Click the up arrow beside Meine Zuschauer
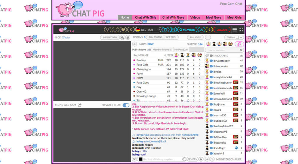The height and width of the screenshot is (164, 298). click(207, 159)
